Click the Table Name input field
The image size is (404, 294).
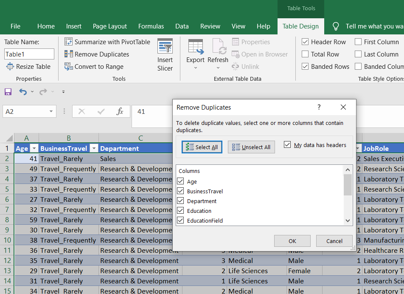click(29, 54)
